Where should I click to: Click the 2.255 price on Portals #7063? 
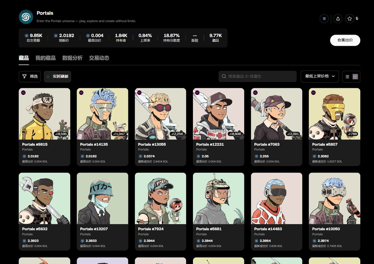(x=264, y=156)
